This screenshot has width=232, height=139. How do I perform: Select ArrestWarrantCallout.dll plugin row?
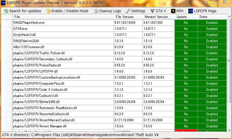click(x=114, y=120)
